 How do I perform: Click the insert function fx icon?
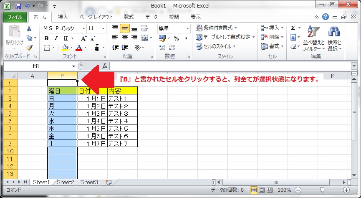[105, 66]
